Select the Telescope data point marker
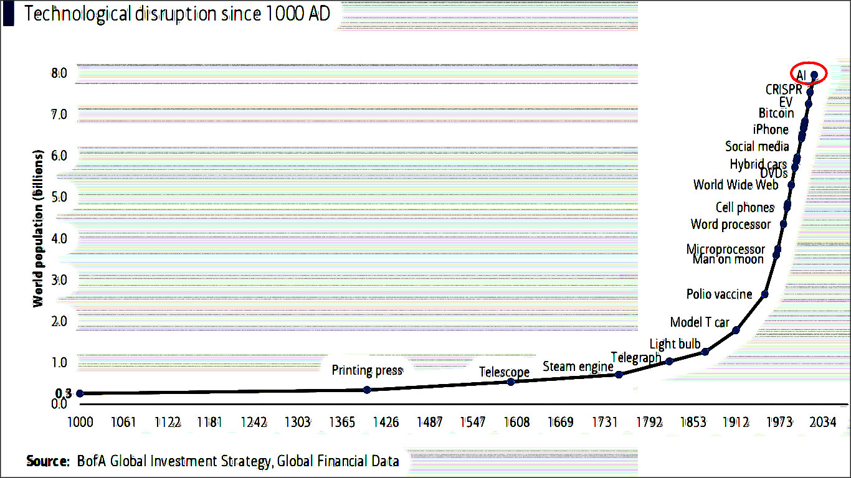 (511, 382)
